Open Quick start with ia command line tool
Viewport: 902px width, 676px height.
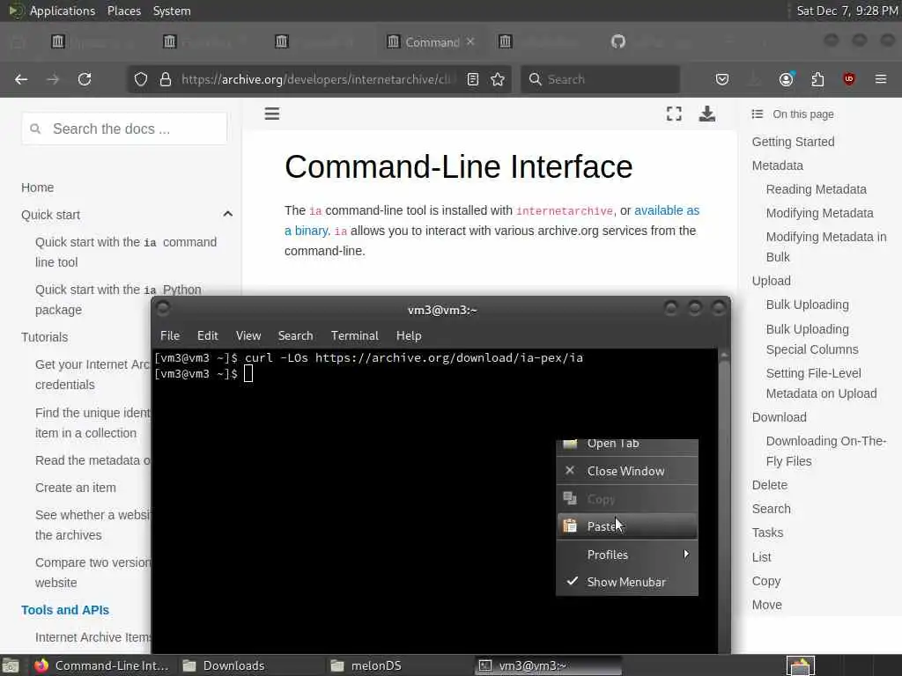125,252
